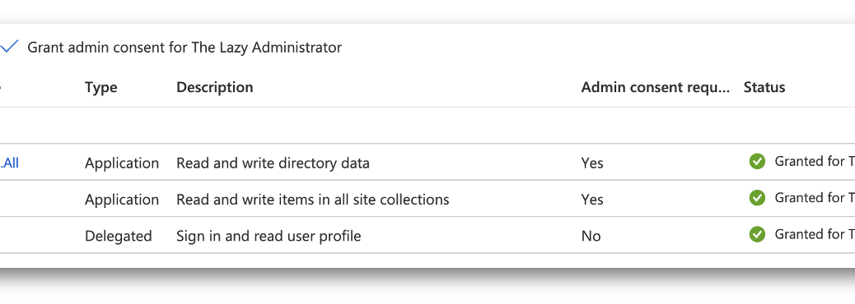
Task: Click Granted for status text in user profile row
Action: 815,234
